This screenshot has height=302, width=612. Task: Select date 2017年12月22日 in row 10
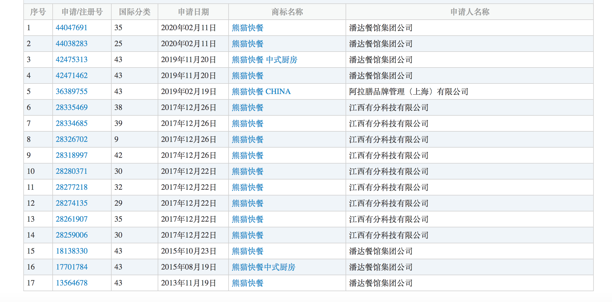click(x=188, y=171)
